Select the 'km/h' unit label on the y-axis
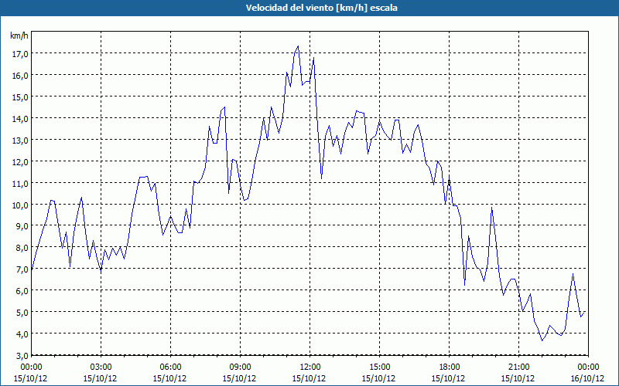Image resolution: width=619 pixels, height=386 pixels. tap(19, 36)
